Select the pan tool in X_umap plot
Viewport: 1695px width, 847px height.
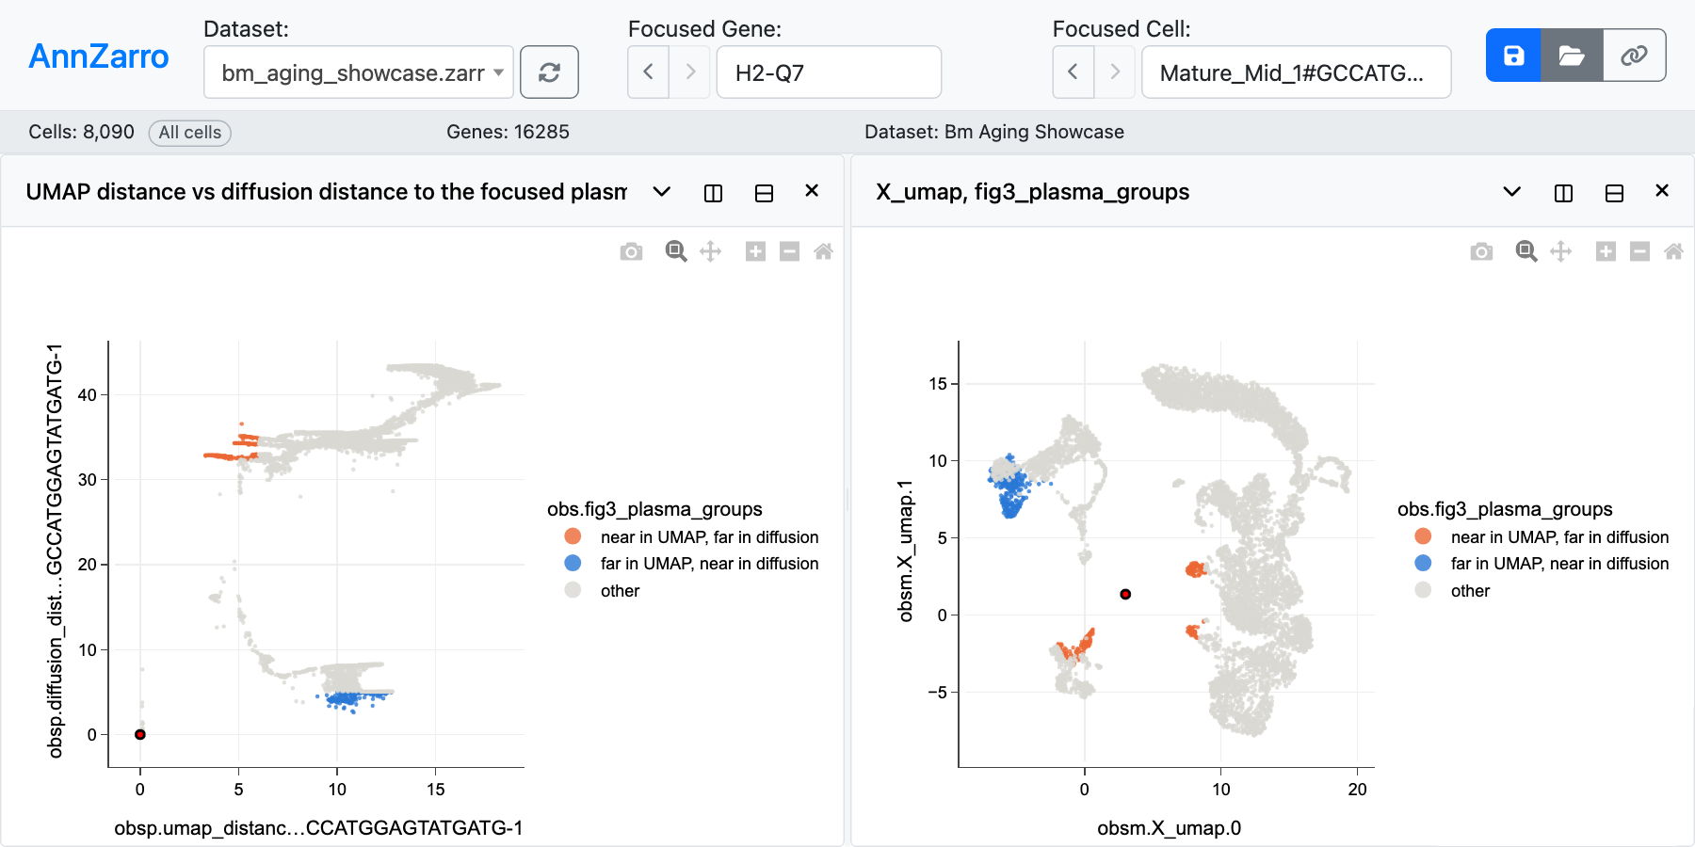1561,251
